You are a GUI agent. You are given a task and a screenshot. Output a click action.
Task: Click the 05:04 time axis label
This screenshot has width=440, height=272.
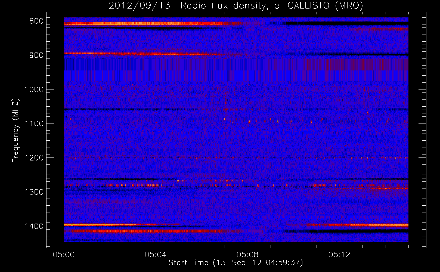[156, 255]
